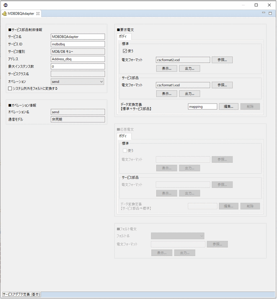Open the オペレーション dropdown showing send
This screenshot has height=299, width=277.
click(77, 81)
